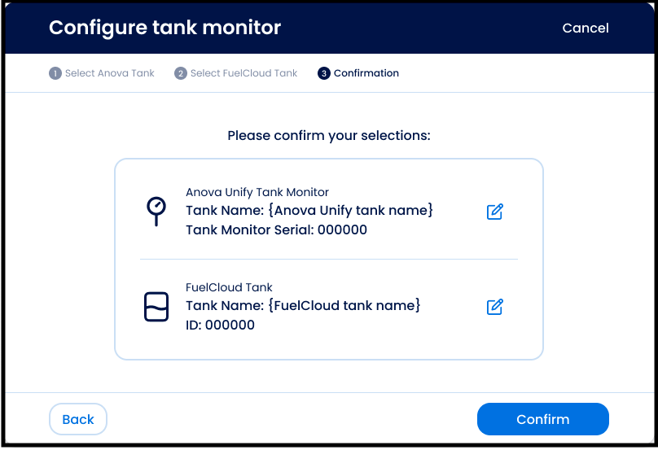Image resolution: width=658 pixels, height=450 pixels.
Task: Click the Anova gauge monitor icon
Action: [156, 211]
